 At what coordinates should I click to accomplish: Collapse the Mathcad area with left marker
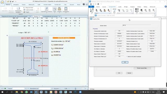pos(7,36)
